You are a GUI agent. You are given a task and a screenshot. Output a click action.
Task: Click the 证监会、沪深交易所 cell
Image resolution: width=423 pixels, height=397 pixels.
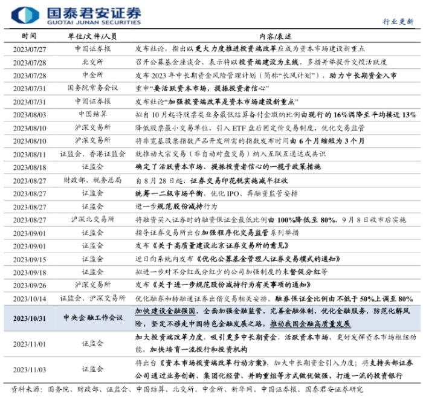[x=92, y=298]
